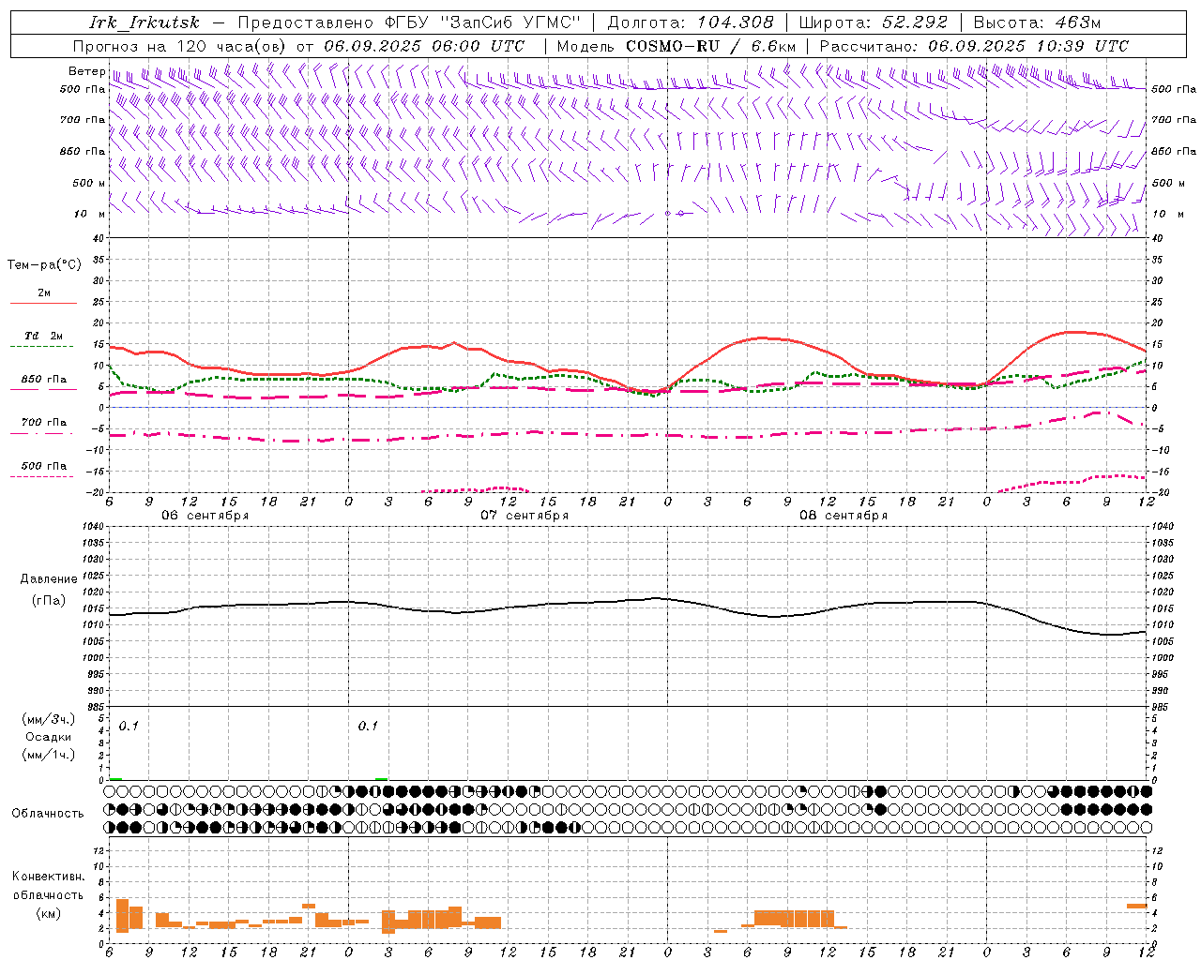Screen dimensions: 1201x960
Task: Click the '07 сентября' date label
Action: [x=524, y=516]
